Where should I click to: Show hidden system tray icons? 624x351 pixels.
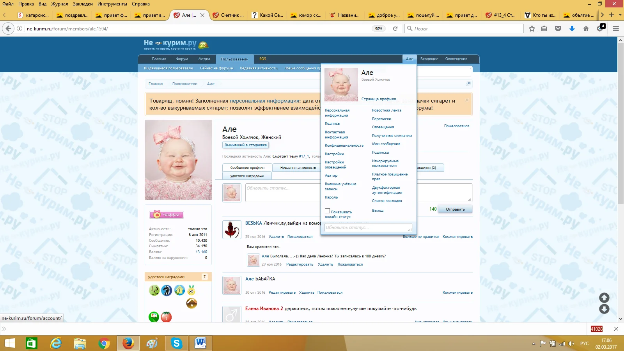coord(534,344)
